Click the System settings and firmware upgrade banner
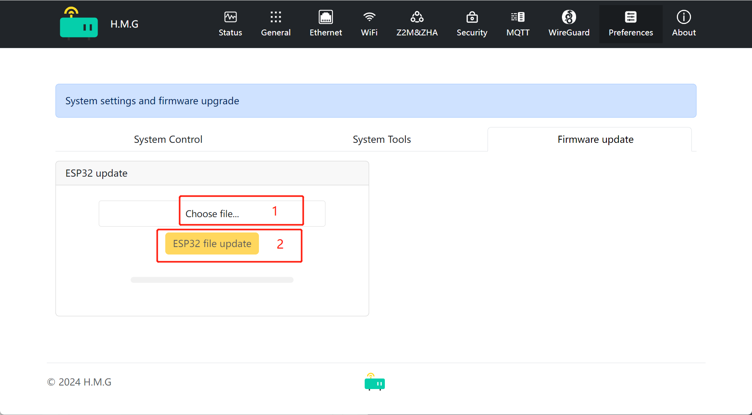Image resolution: width=752 pixels, height=415 pixels. coord(375,101)
